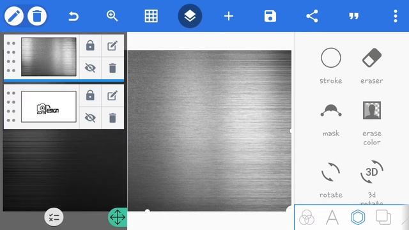This screenshot has height=230, width=409.
Task: Edit the metal texture layer
Action: tap(112, 45)
